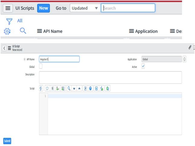
Task: Click into the Description text field
Action: (x=110, y=77)
